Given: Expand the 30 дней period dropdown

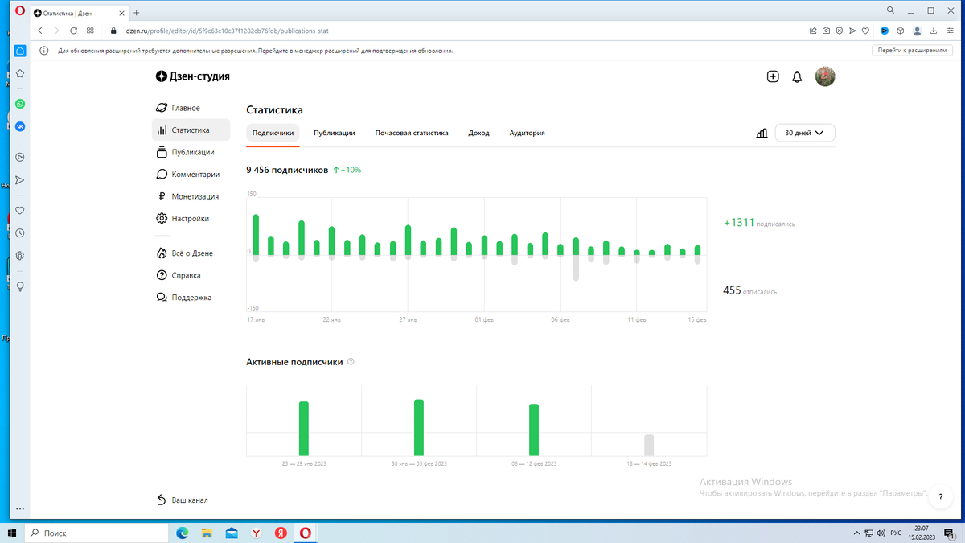Looking at the screenshot, I should point(805,133).
